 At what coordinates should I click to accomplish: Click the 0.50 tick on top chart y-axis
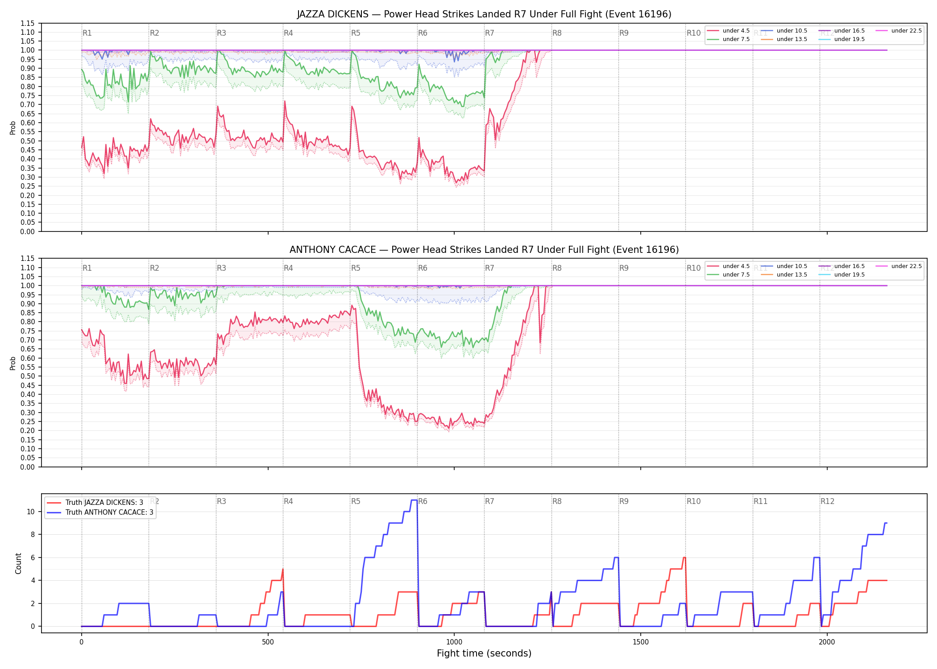(27, 141)
